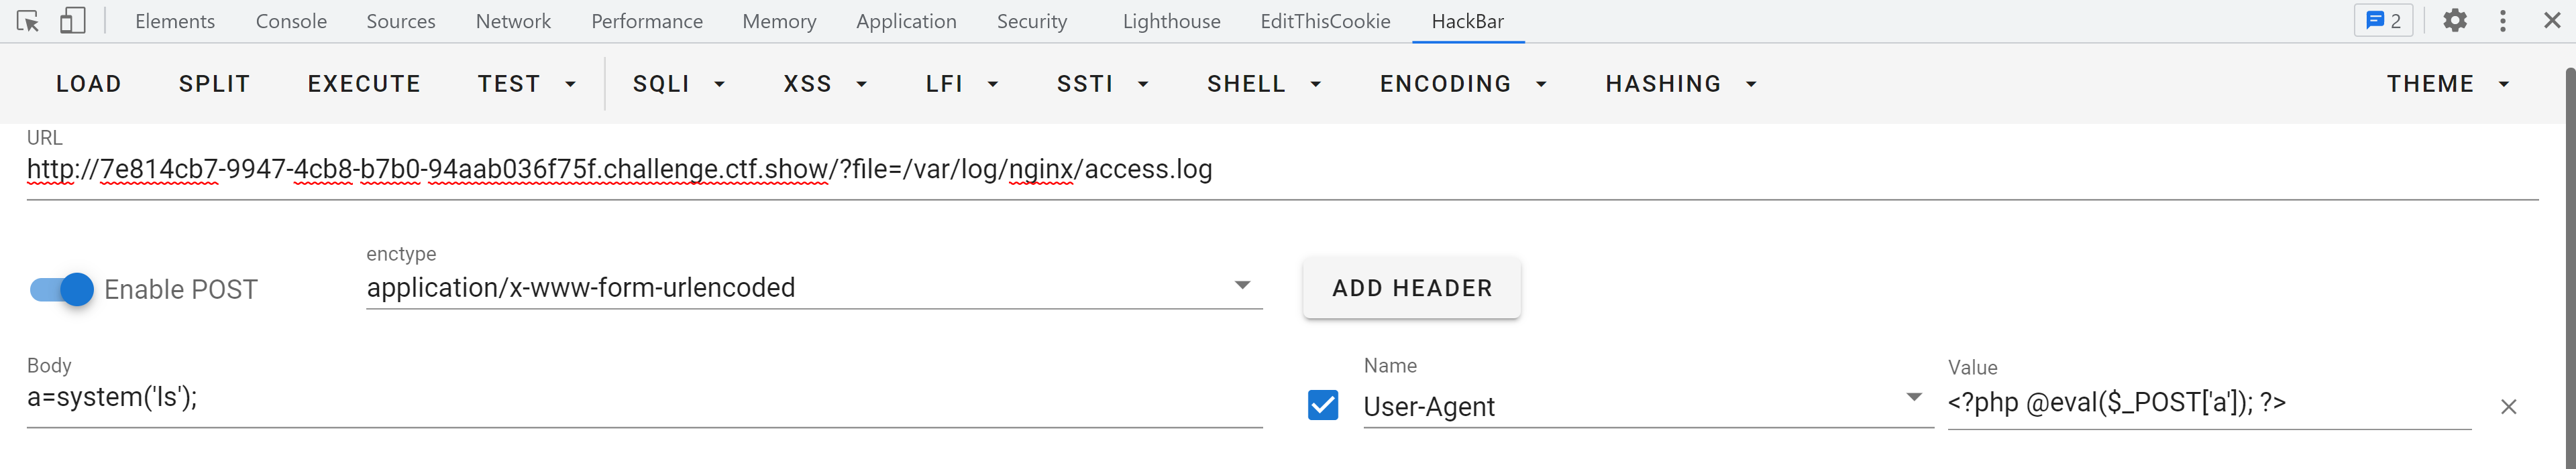Click the LOAD button
2576x469 pixels.
point(89,84)
